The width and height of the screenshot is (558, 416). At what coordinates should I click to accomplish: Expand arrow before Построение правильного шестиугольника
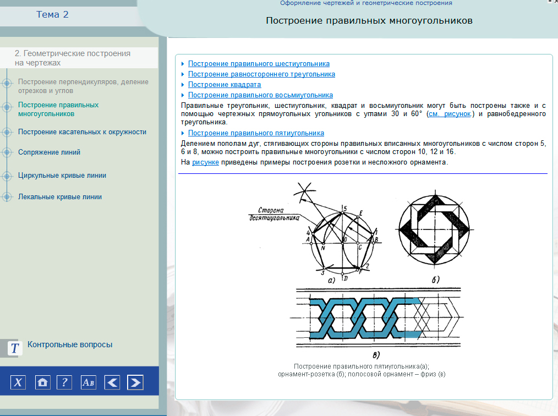(x=183, y=64)
